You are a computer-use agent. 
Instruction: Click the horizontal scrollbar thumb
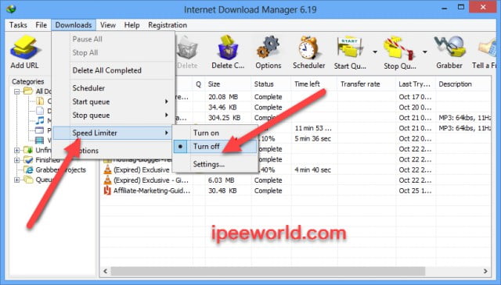pos(268,271)
